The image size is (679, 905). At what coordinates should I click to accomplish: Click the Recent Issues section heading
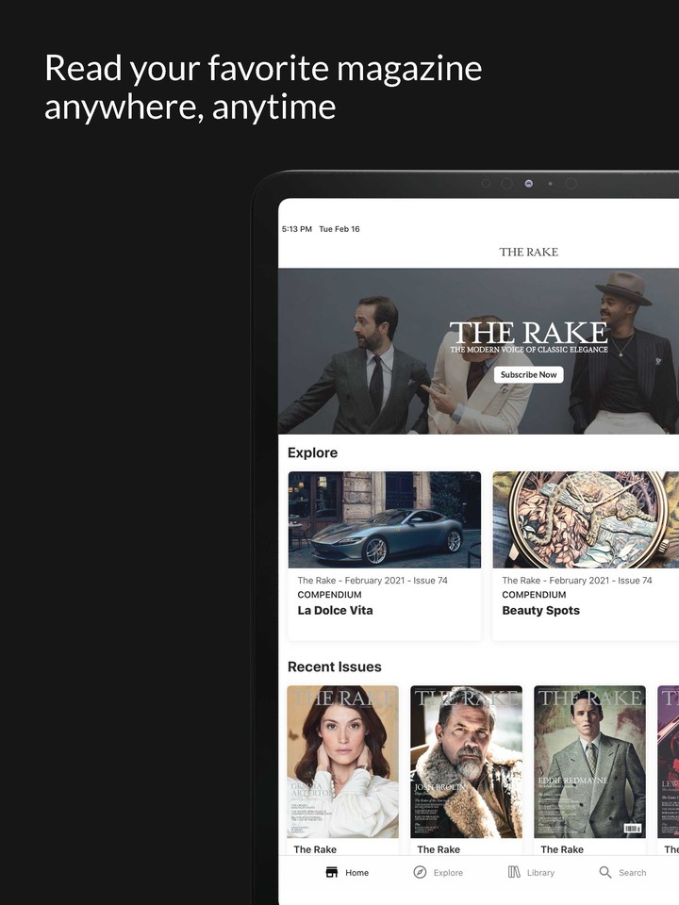pos(334,666)
